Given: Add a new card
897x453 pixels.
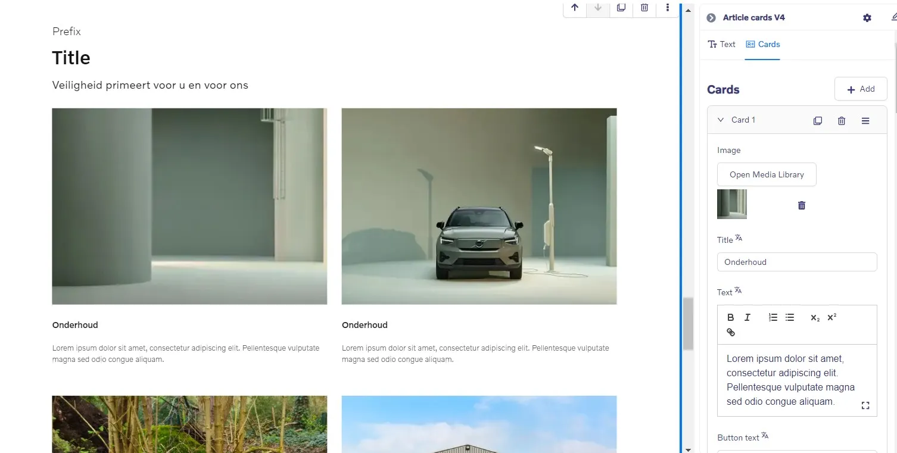Looking at the screenshot, I should coord(861,89).
